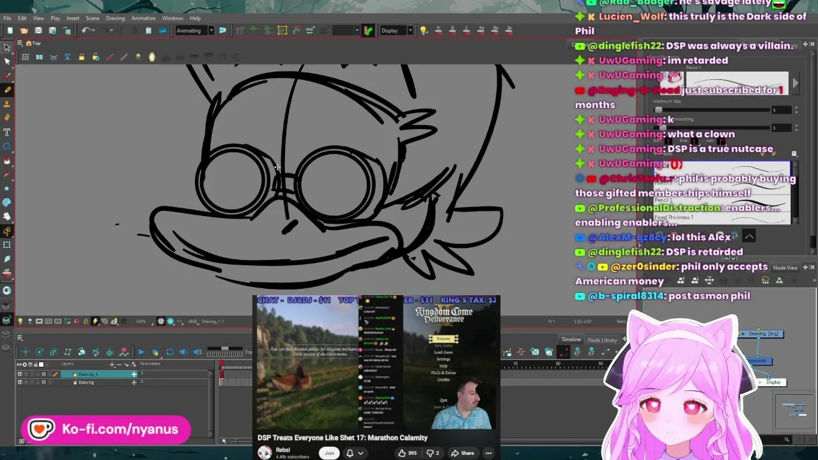The height and width of the screenshot is (460, 818).
Task: Click the light bulb plus icon in top toolbar
Action: 424,31
